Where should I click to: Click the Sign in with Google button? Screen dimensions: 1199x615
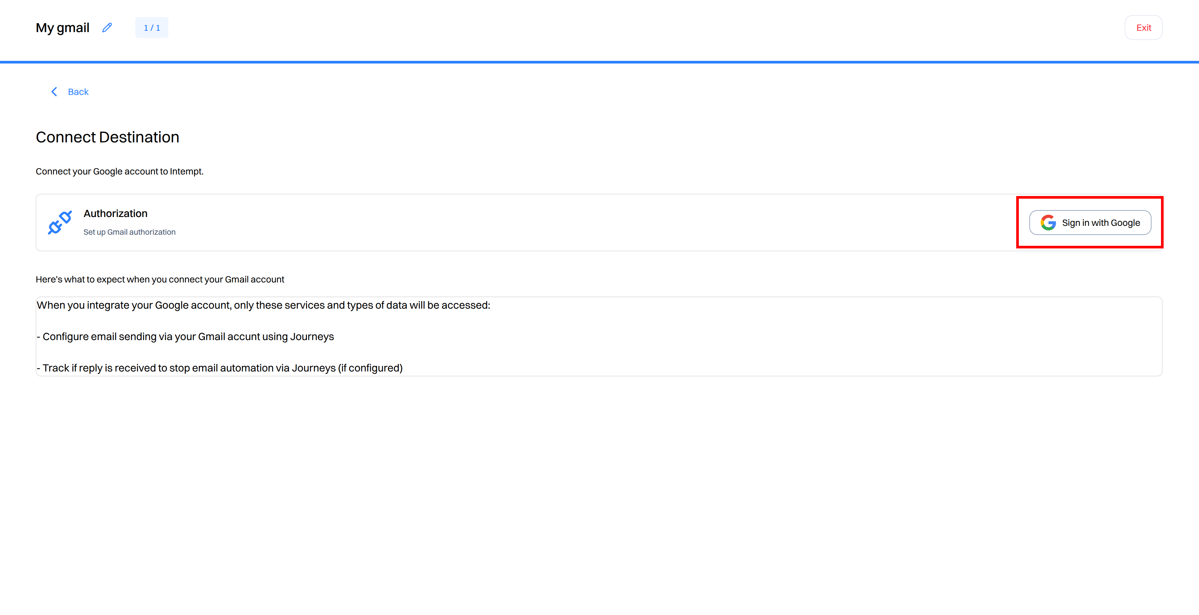point(1090,222)
